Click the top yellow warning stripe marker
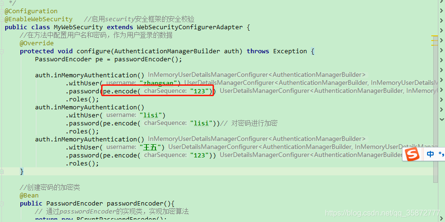Viewport: 445px width, 222px height. pos(435,36)
